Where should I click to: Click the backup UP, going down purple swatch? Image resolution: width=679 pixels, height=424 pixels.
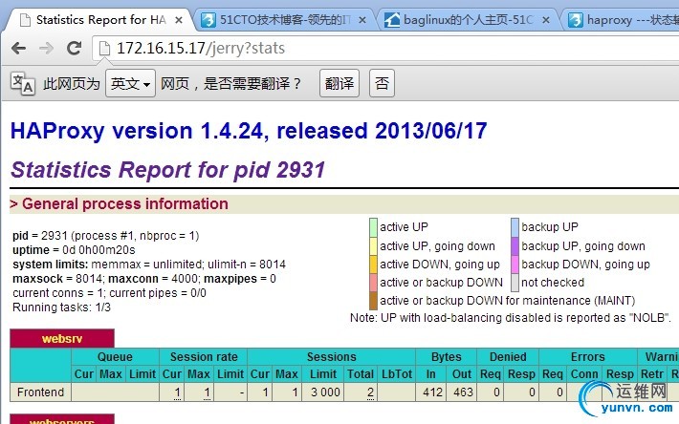[515, 246]
